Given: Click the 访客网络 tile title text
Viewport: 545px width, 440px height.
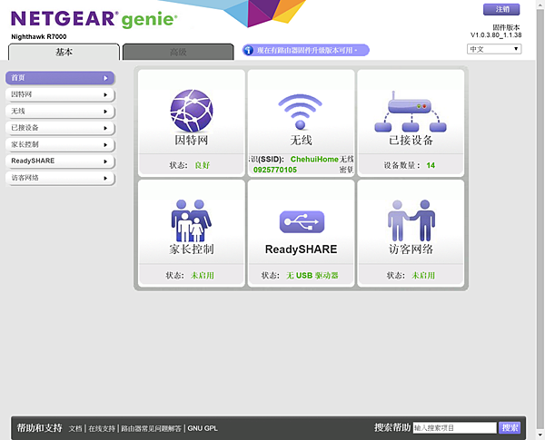Looking at the screenshot, I should click(x=411, y=249).
